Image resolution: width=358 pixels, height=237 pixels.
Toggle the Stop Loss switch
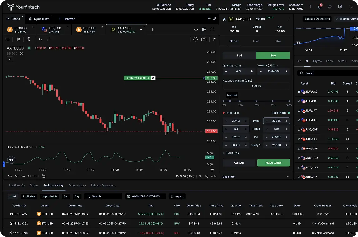coord(224,113)
